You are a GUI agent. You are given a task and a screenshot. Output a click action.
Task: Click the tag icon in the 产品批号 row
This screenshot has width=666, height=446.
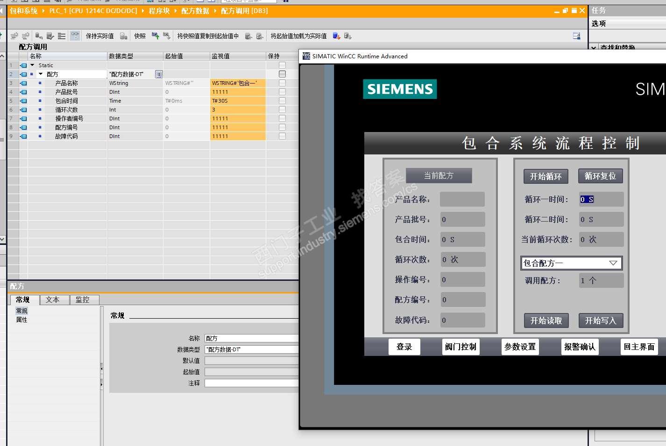23,92
